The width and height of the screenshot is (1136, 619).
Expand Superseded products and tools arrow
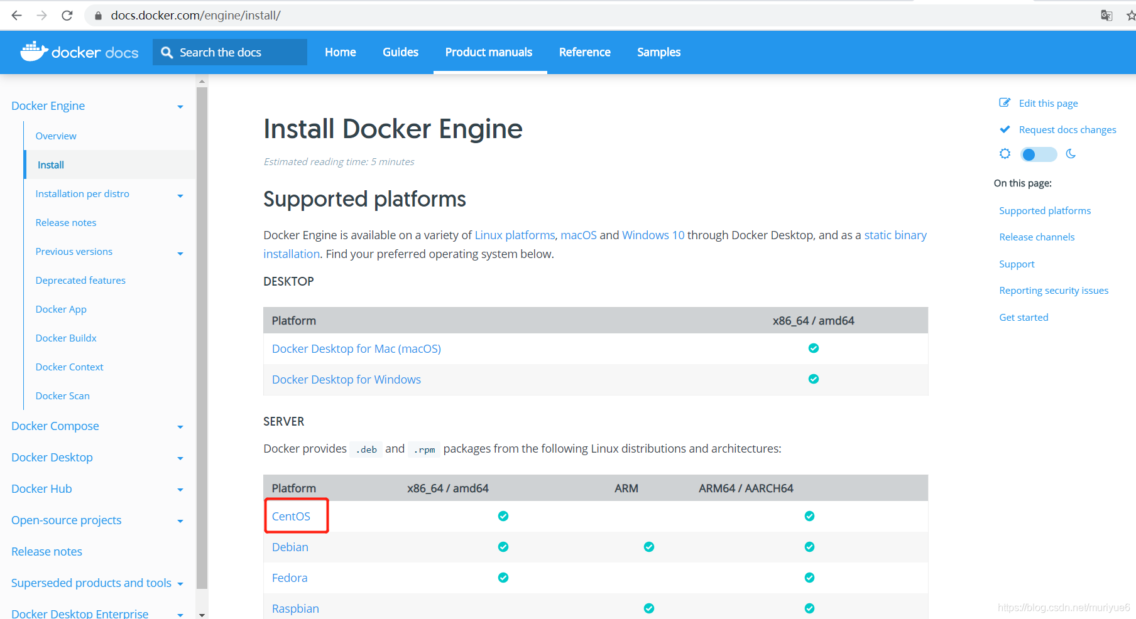tap(180, 584)
